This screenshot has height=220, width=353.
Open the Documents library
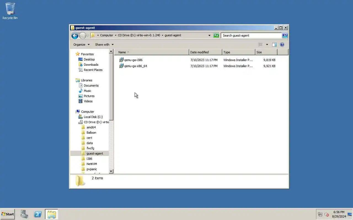point(88,86)
